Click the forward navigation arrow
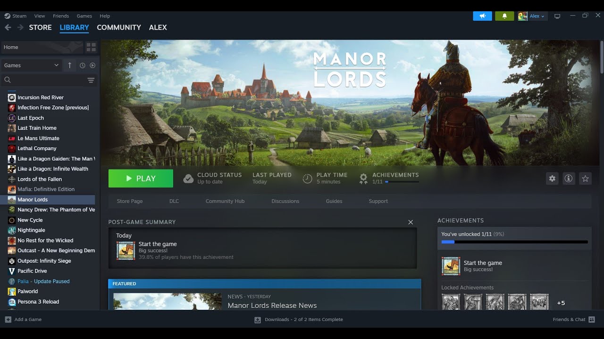Screen dimensions: 604x339 (20, 27)
